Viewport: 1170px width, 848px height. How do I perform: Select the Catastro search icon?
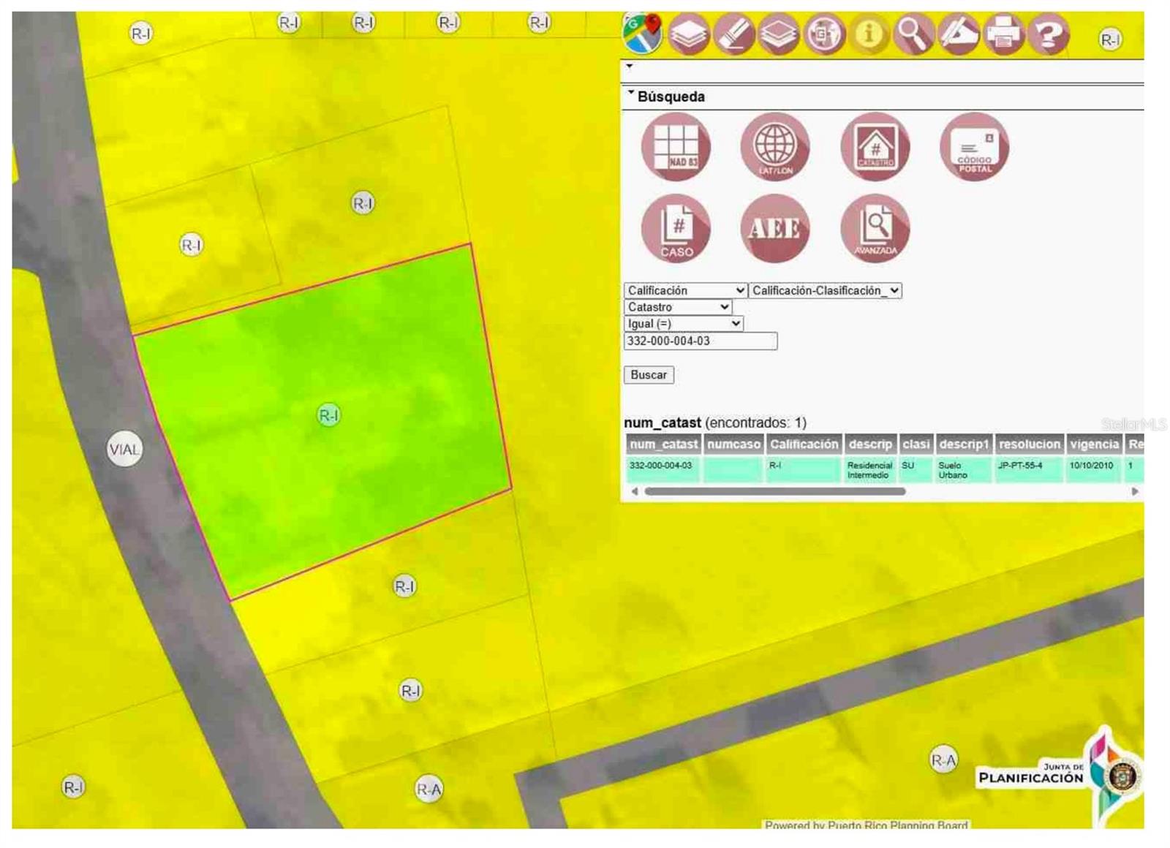(875, 146)
